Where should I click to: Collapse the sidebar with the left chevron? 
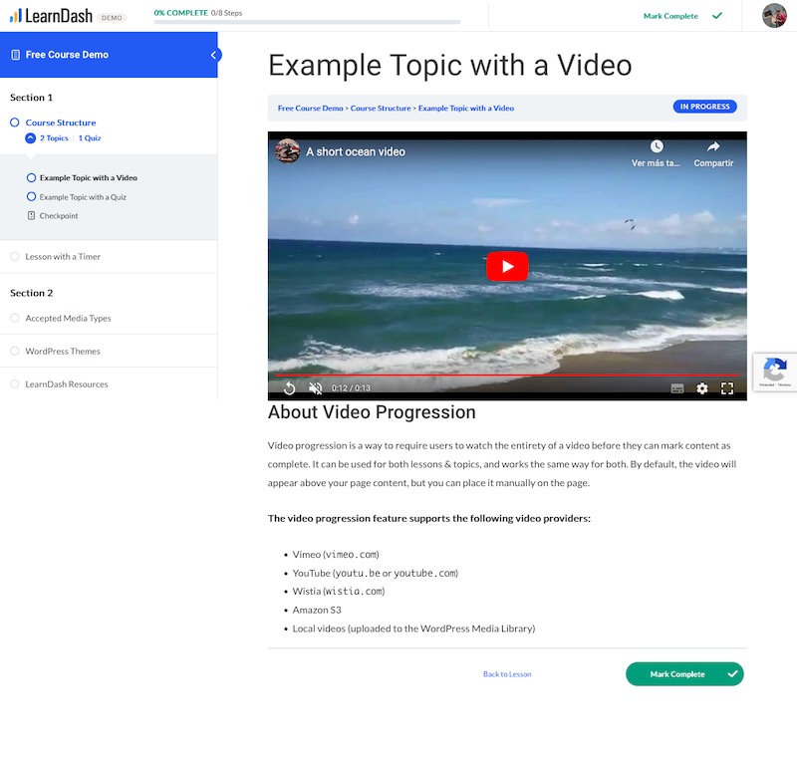[214, 55]
